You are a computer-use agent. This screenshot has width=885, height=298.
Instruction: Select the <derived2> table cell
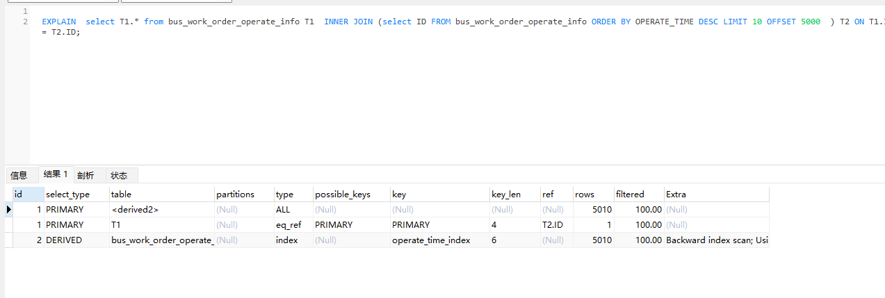click(135, 210)
